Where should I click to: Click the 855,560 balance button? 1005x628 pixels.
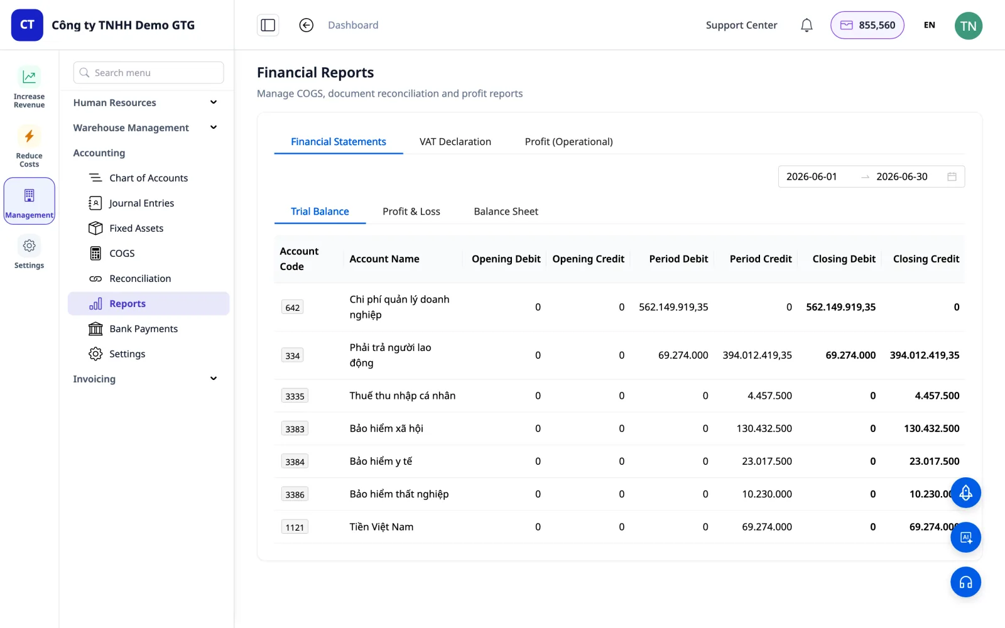tap(867, 25)
